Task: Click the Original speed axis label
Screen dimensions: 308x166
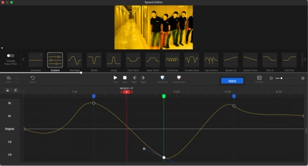Action: (x=9, y=129)
